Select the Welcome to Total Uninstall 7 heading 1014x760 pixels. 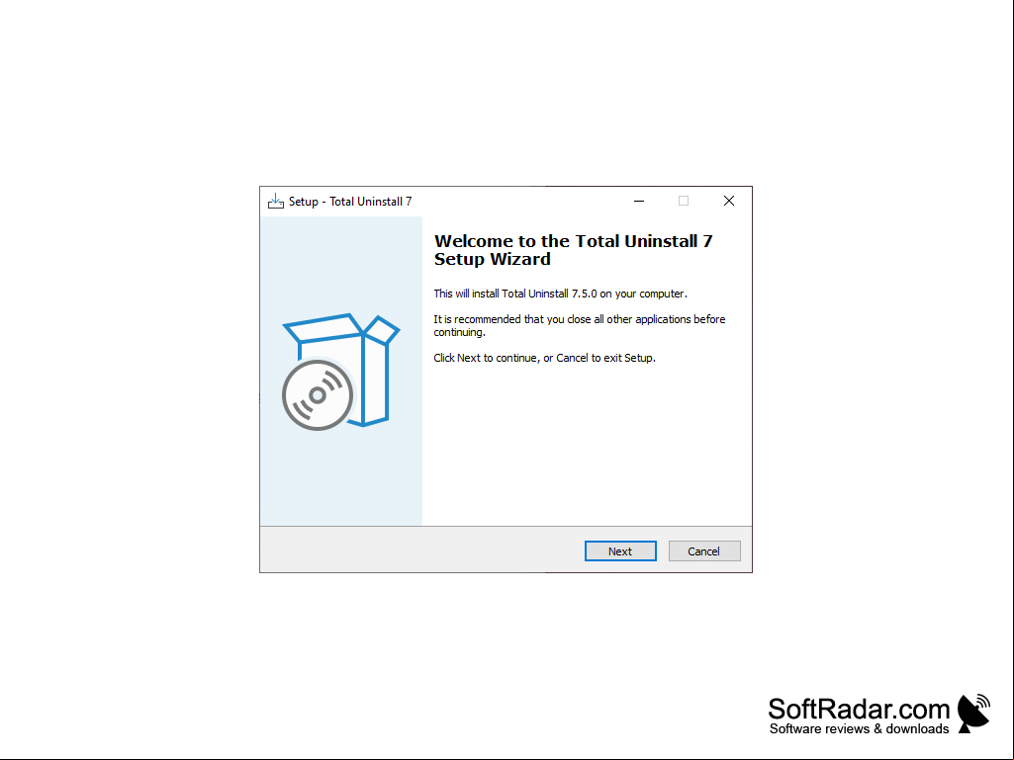[573, 250]
